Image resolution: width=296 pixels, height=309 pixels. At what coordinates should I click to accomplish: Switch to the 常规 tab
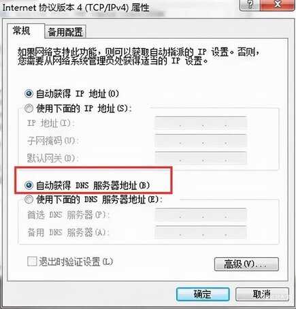(x=22, y=31)
